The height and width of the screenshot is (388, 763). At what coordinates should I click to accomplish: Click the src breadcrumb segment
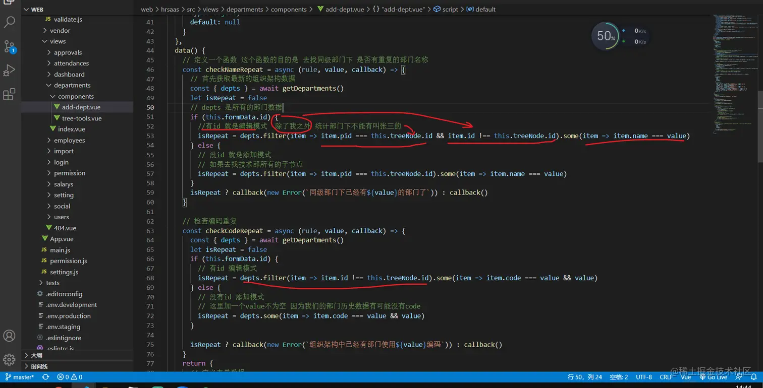pyautogui.click(x=192, y=9)
